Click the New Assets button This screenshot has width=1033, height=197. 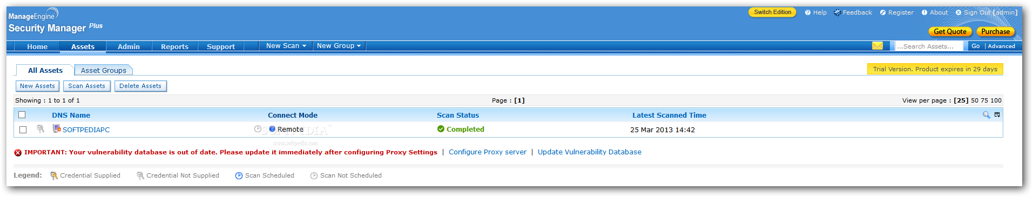point(37,86)
